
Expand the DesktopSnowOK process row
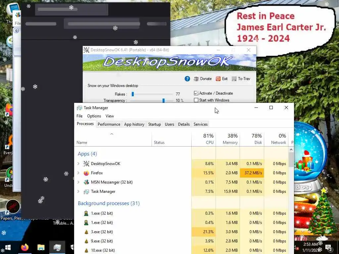coord(78,164)
